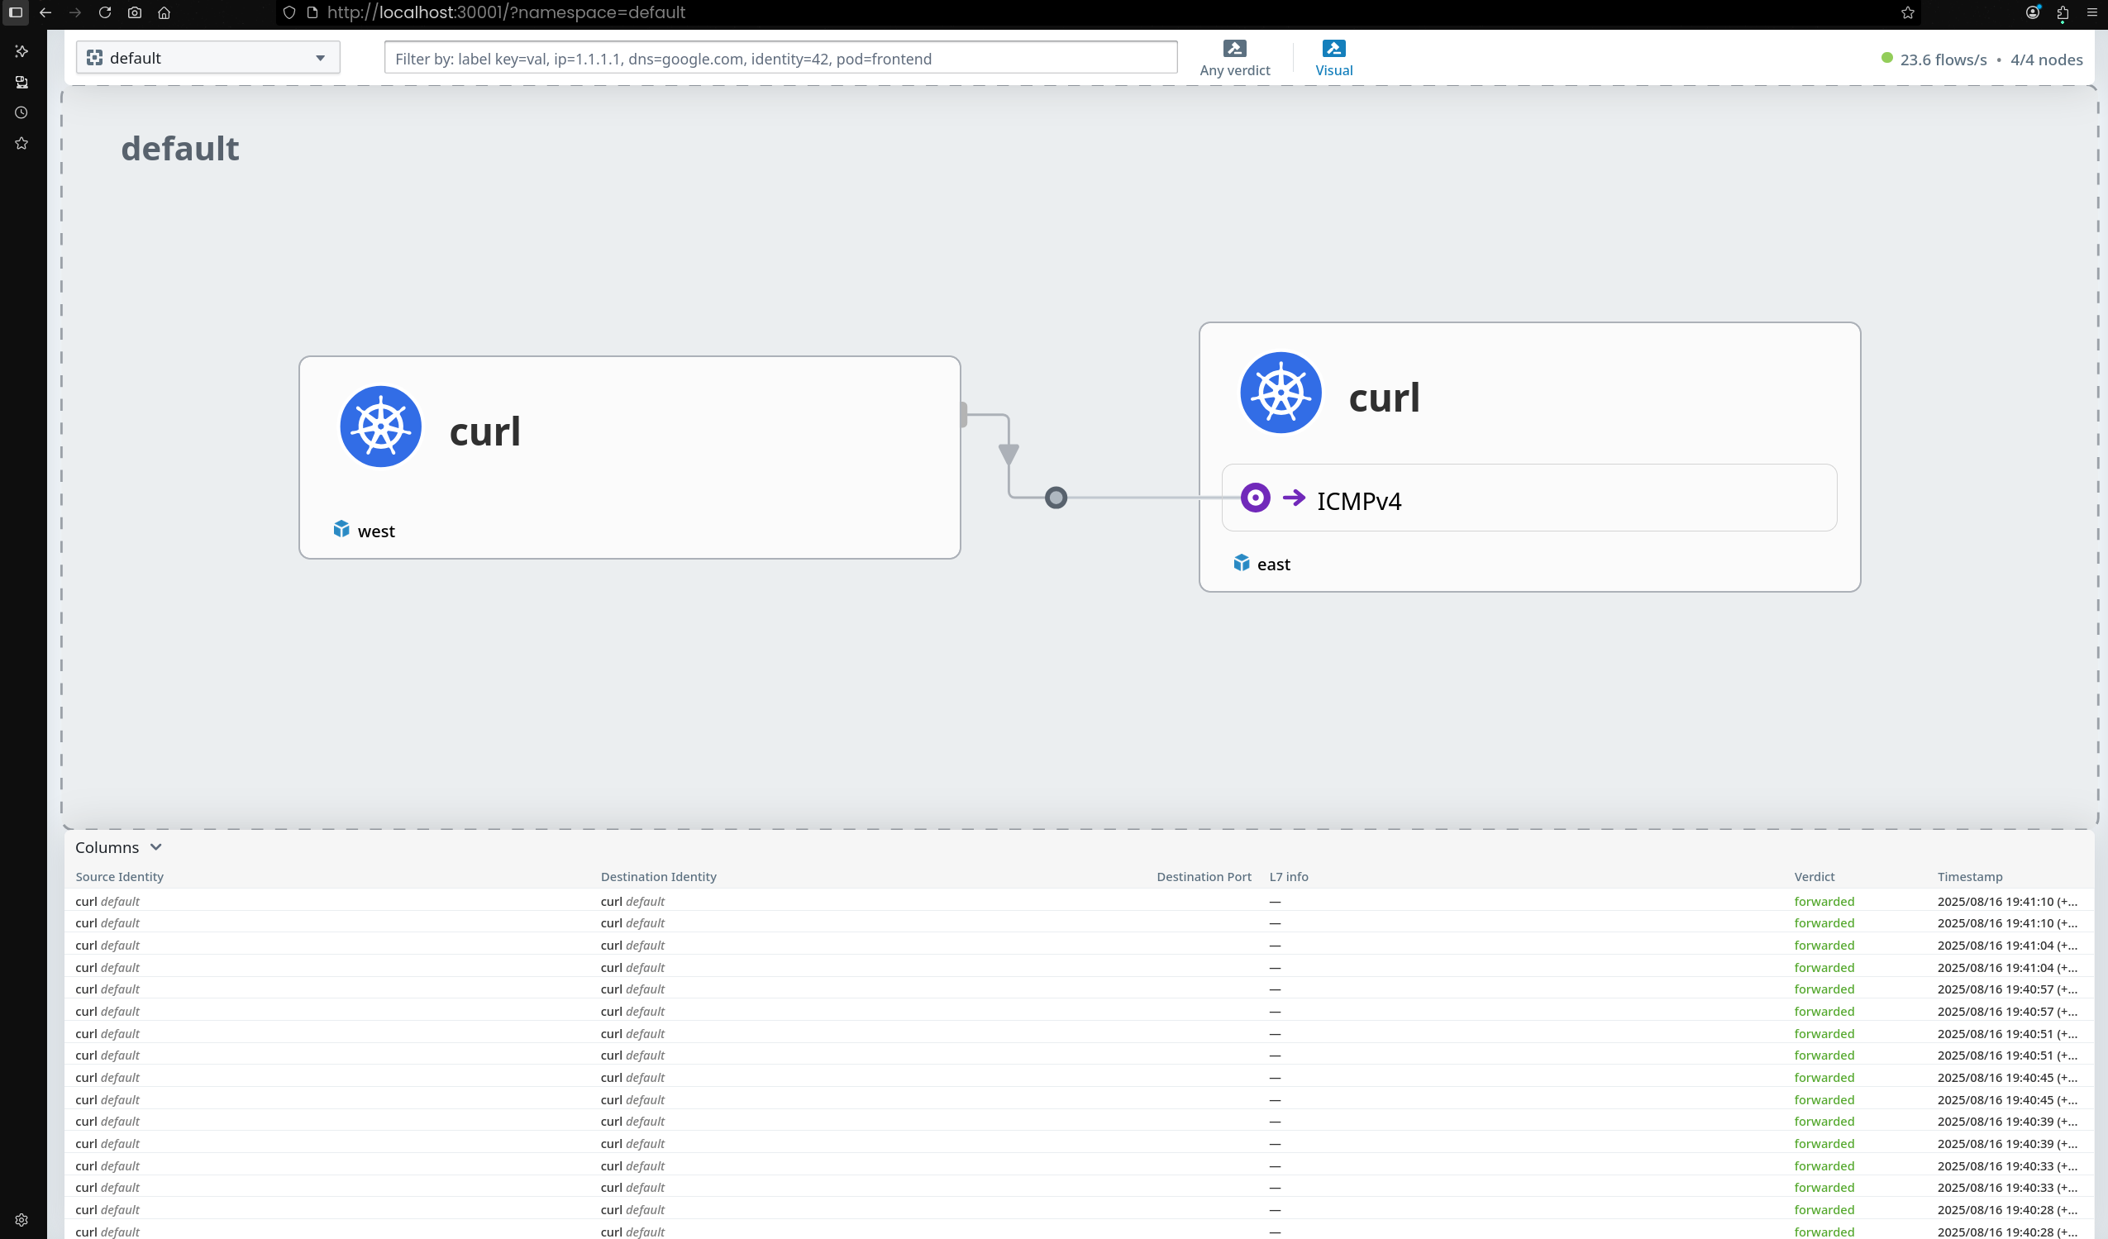The height and width of the screenshot is (1239, 2108).
Task: Open the browser hamburger menu
Action: (x=2092, y=12)
